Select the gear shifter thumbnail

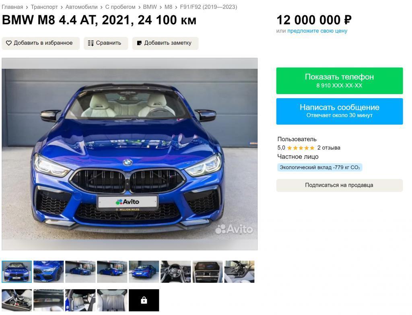point(16,300)
